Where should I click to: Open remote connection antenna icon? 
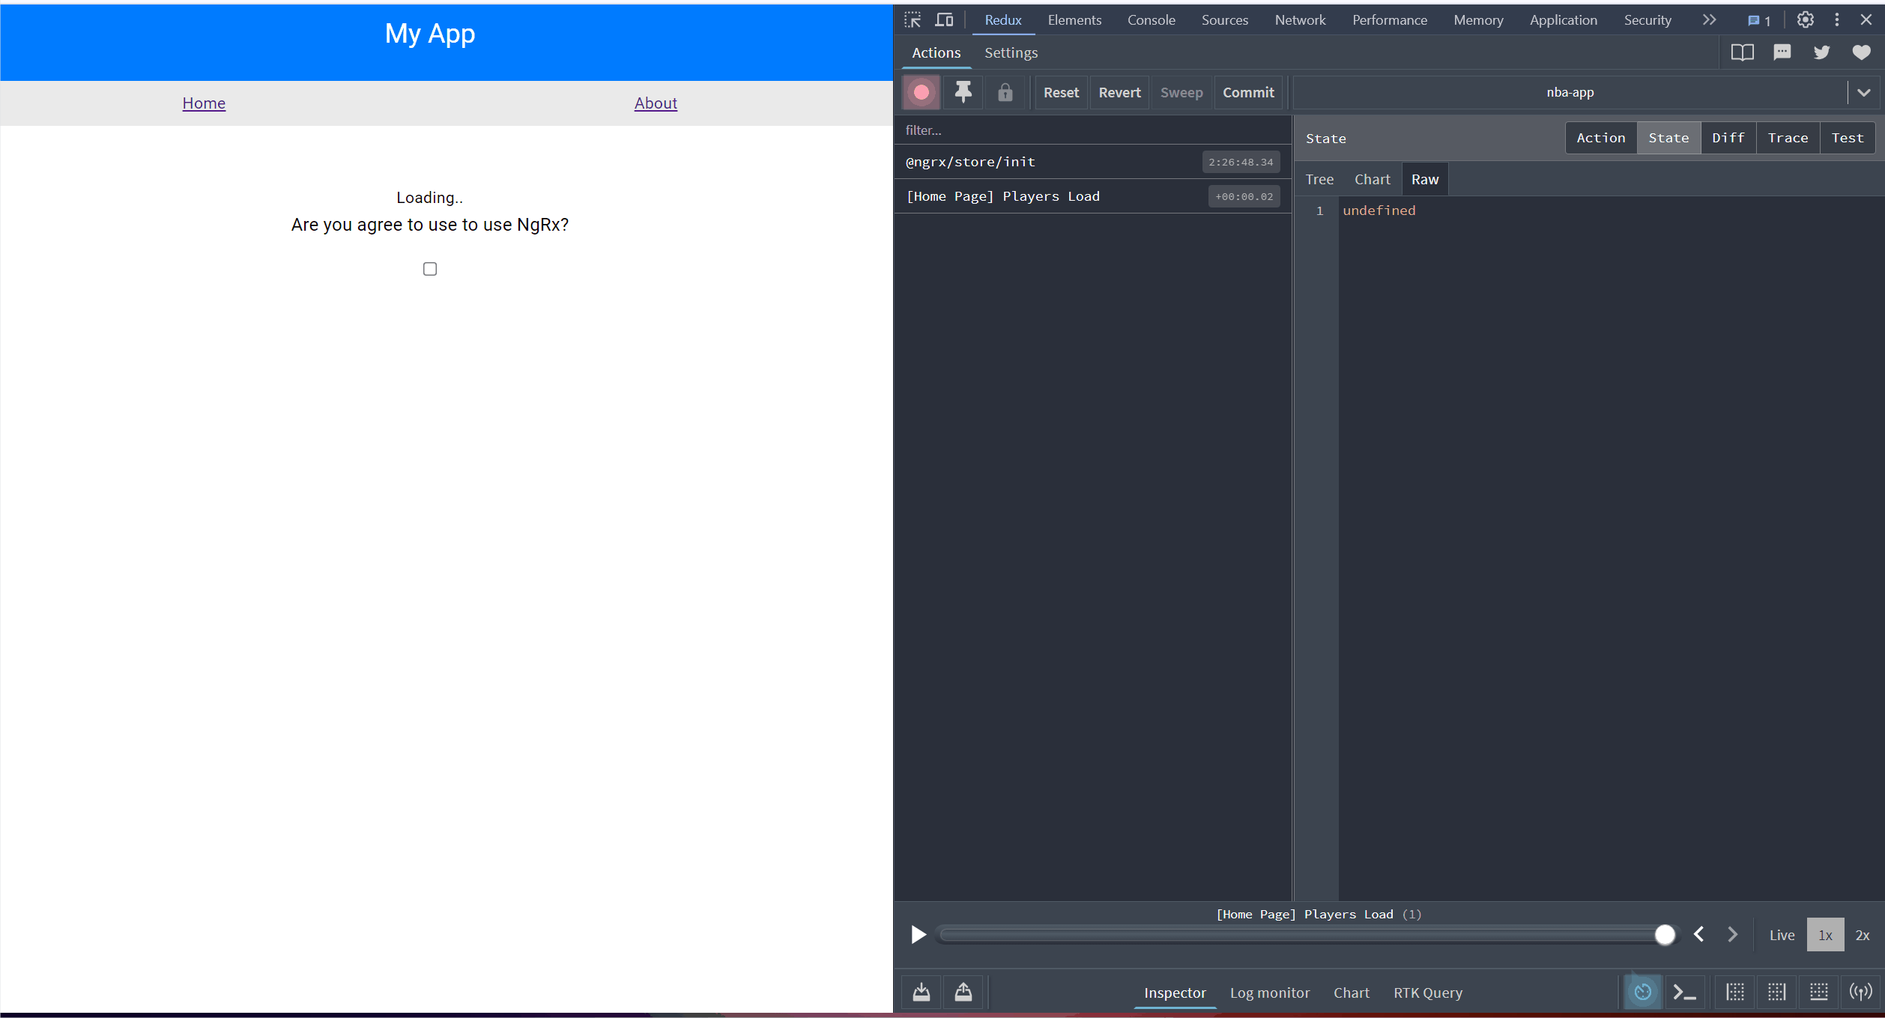coord(1860,992)
